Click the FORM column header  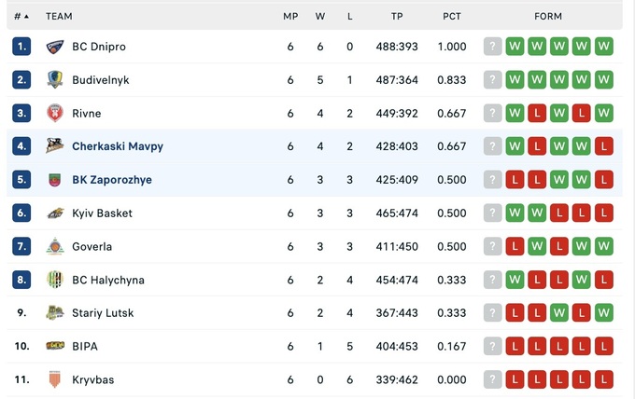click(548, 16)
